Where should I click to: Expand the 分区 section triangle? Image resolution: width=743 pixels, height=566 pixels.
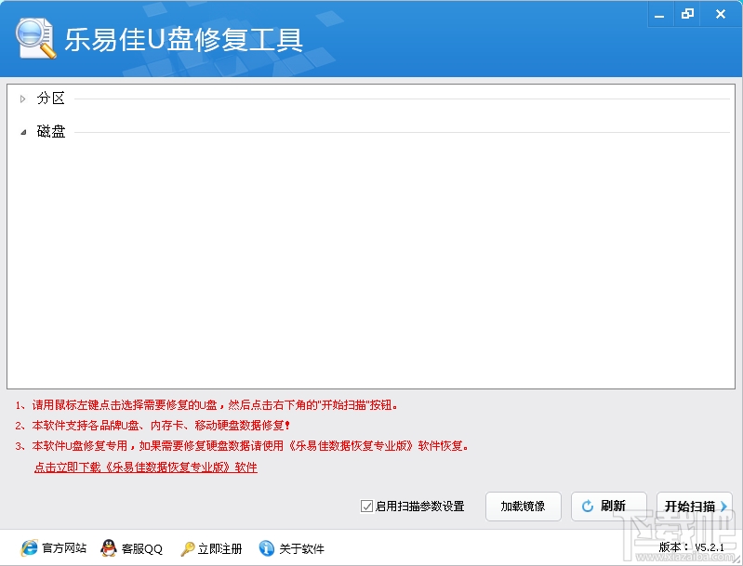pyautogui.click(x=22, y=99)
